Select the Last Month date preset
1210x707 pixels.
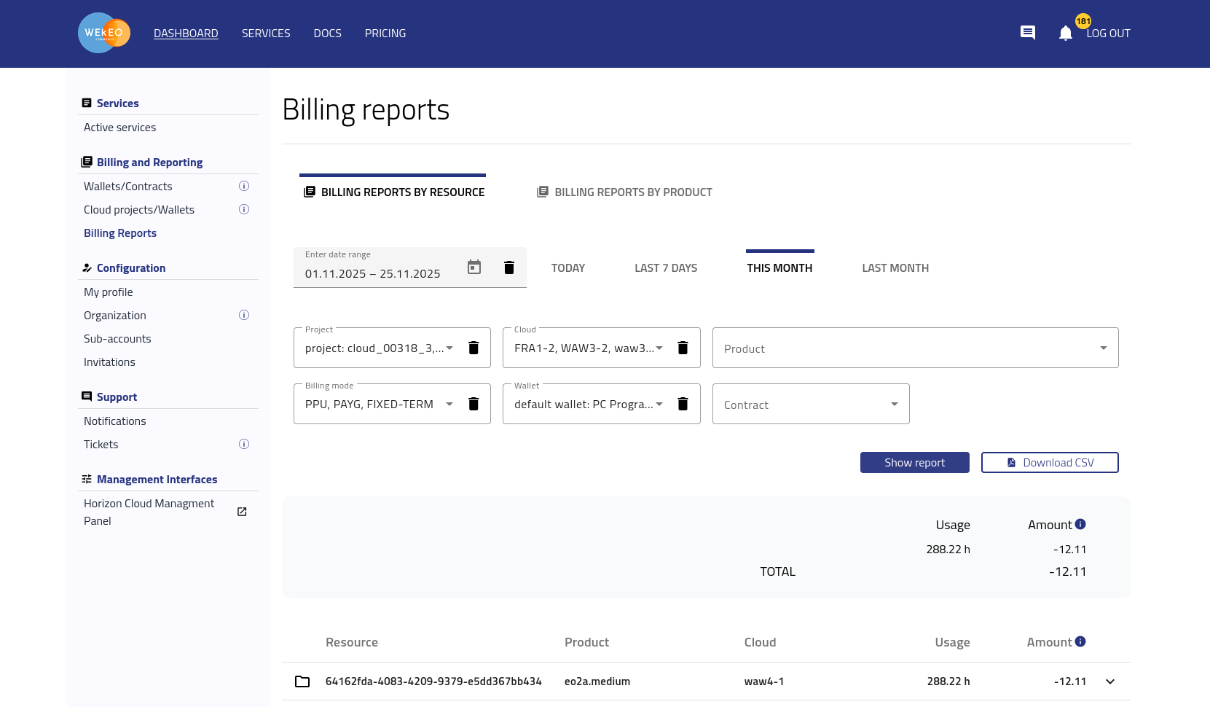pos(895,268)
